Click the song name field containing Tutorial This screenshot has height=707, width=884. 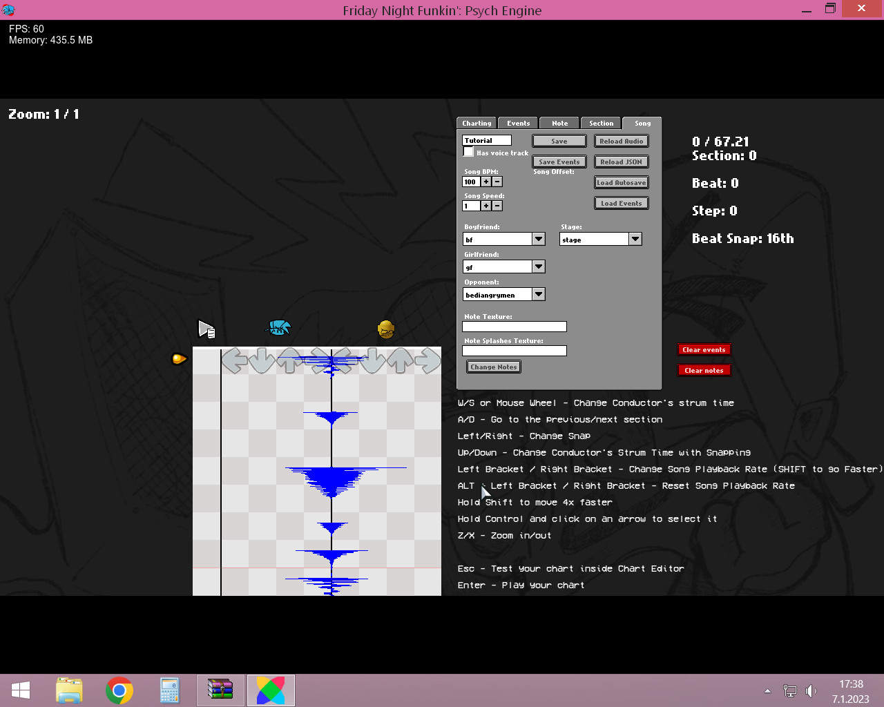pos(487,140)
